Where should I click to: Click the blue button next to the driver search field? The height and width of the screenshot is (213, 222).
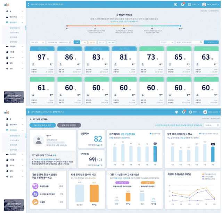pyautogui.click(x=211, y=42)
